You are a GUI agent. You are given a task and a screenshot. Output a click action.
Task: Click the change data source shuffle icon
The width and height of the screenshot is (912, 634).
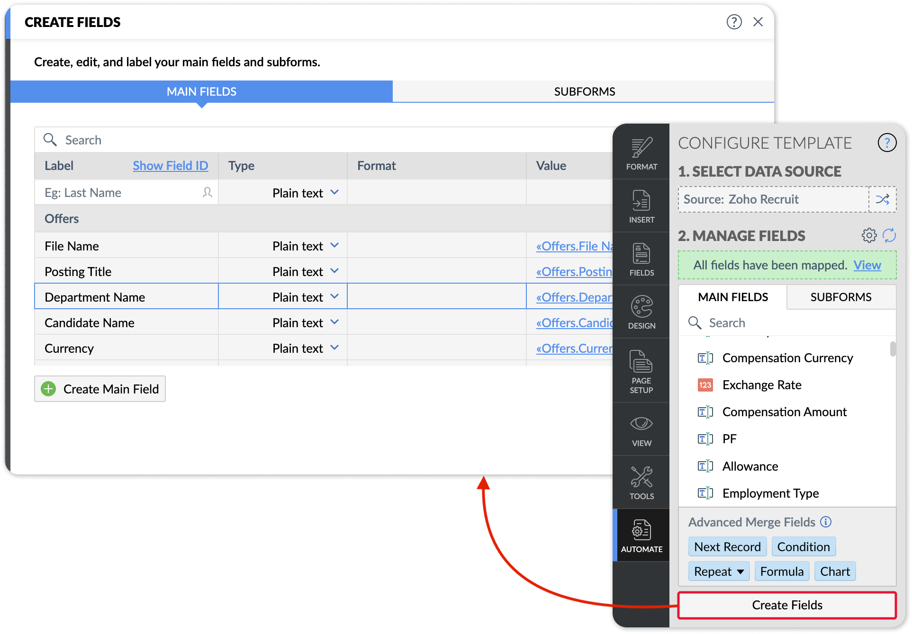882,199
